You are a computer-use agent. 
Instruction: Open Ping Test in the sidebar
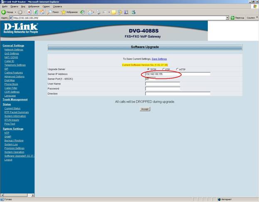(x=10, y=124)
